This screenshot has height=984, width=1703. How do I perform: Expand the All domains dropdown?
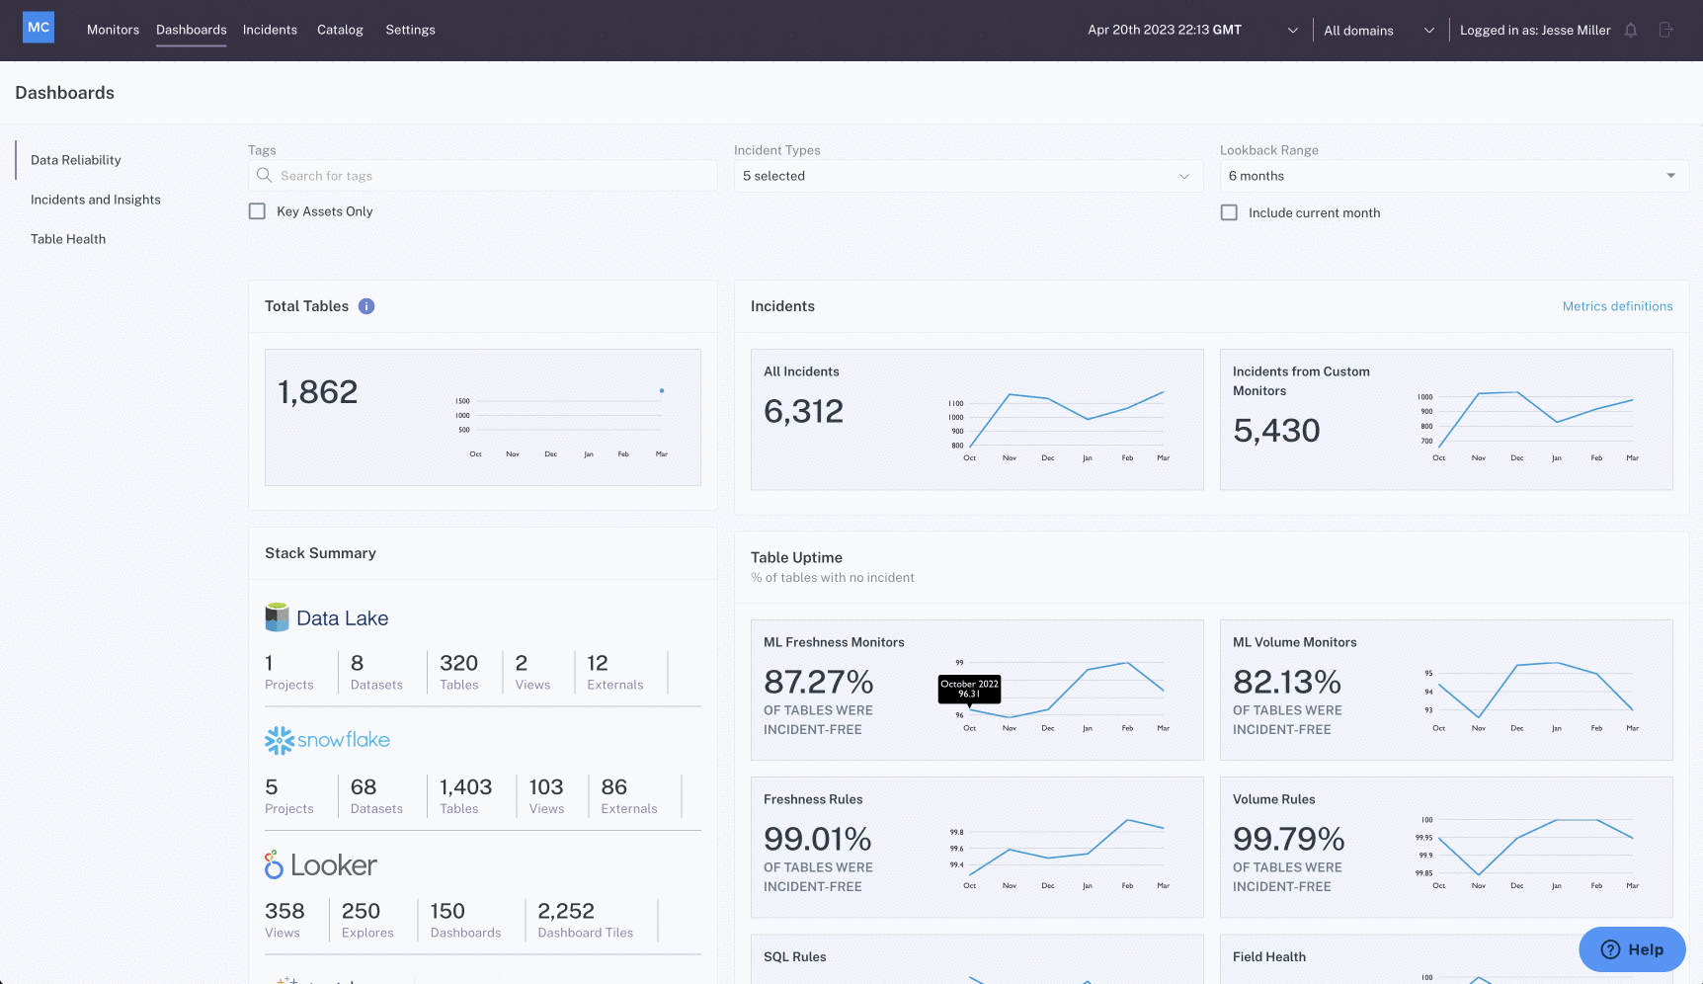pyautogui.click(x=1379, y=31)
